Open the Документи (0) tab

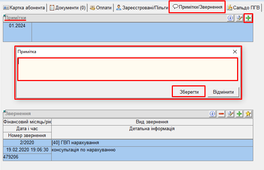pyautogui.click(x=67, y=8)
